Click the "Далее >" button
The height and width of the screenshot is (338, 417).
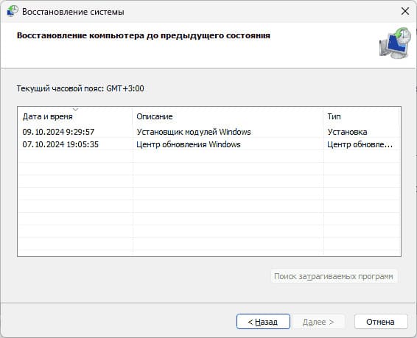coord(318,322)
